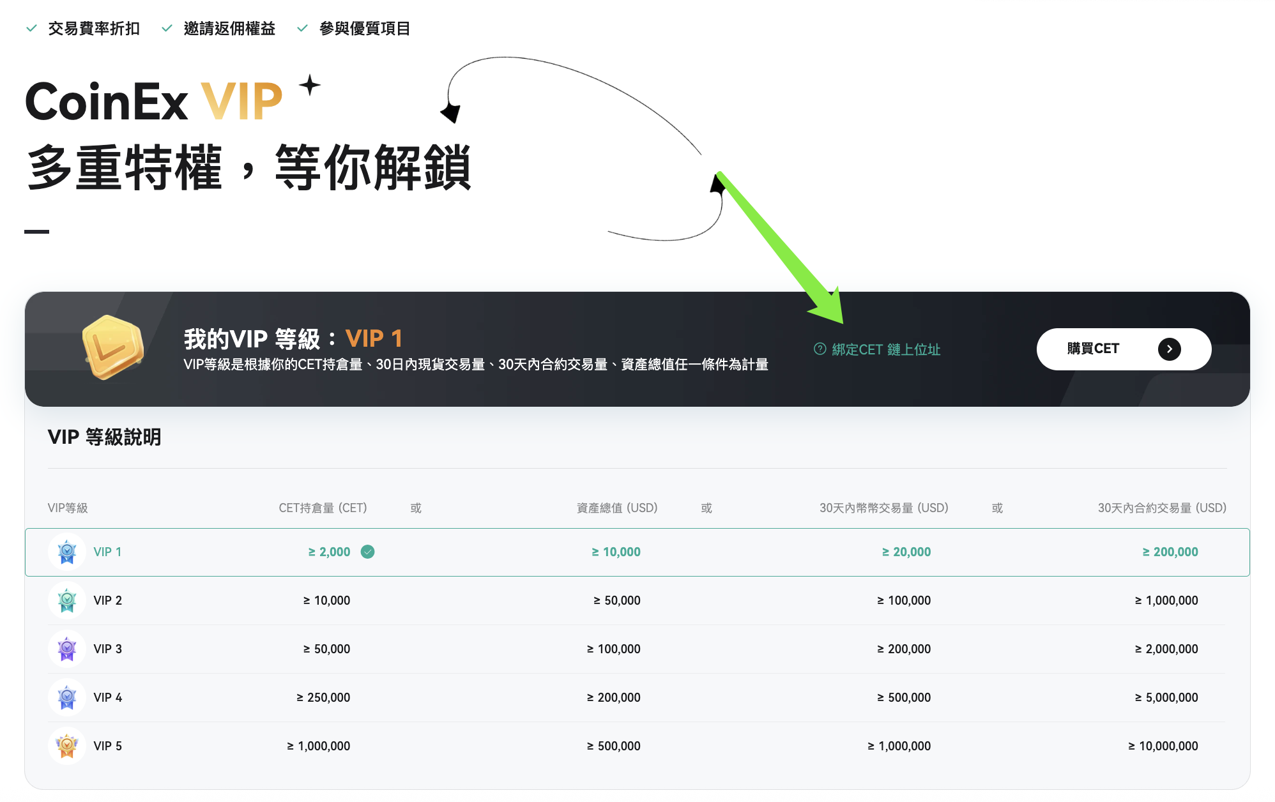Click the VIP 5 medal icon

67,746
